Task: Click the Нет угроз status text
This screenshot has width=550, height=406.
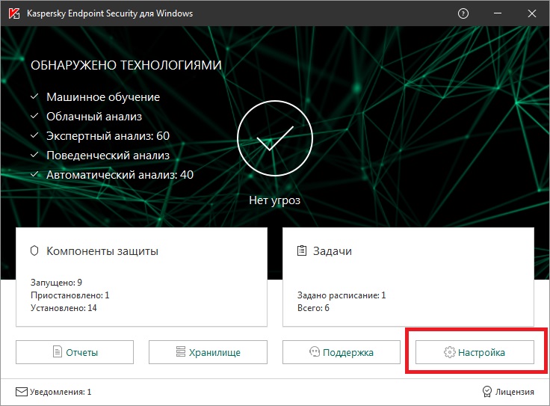Action: coord(275,200)
